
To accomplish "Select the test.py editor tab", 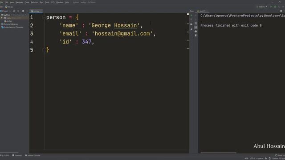I will [x=36, y=11].
